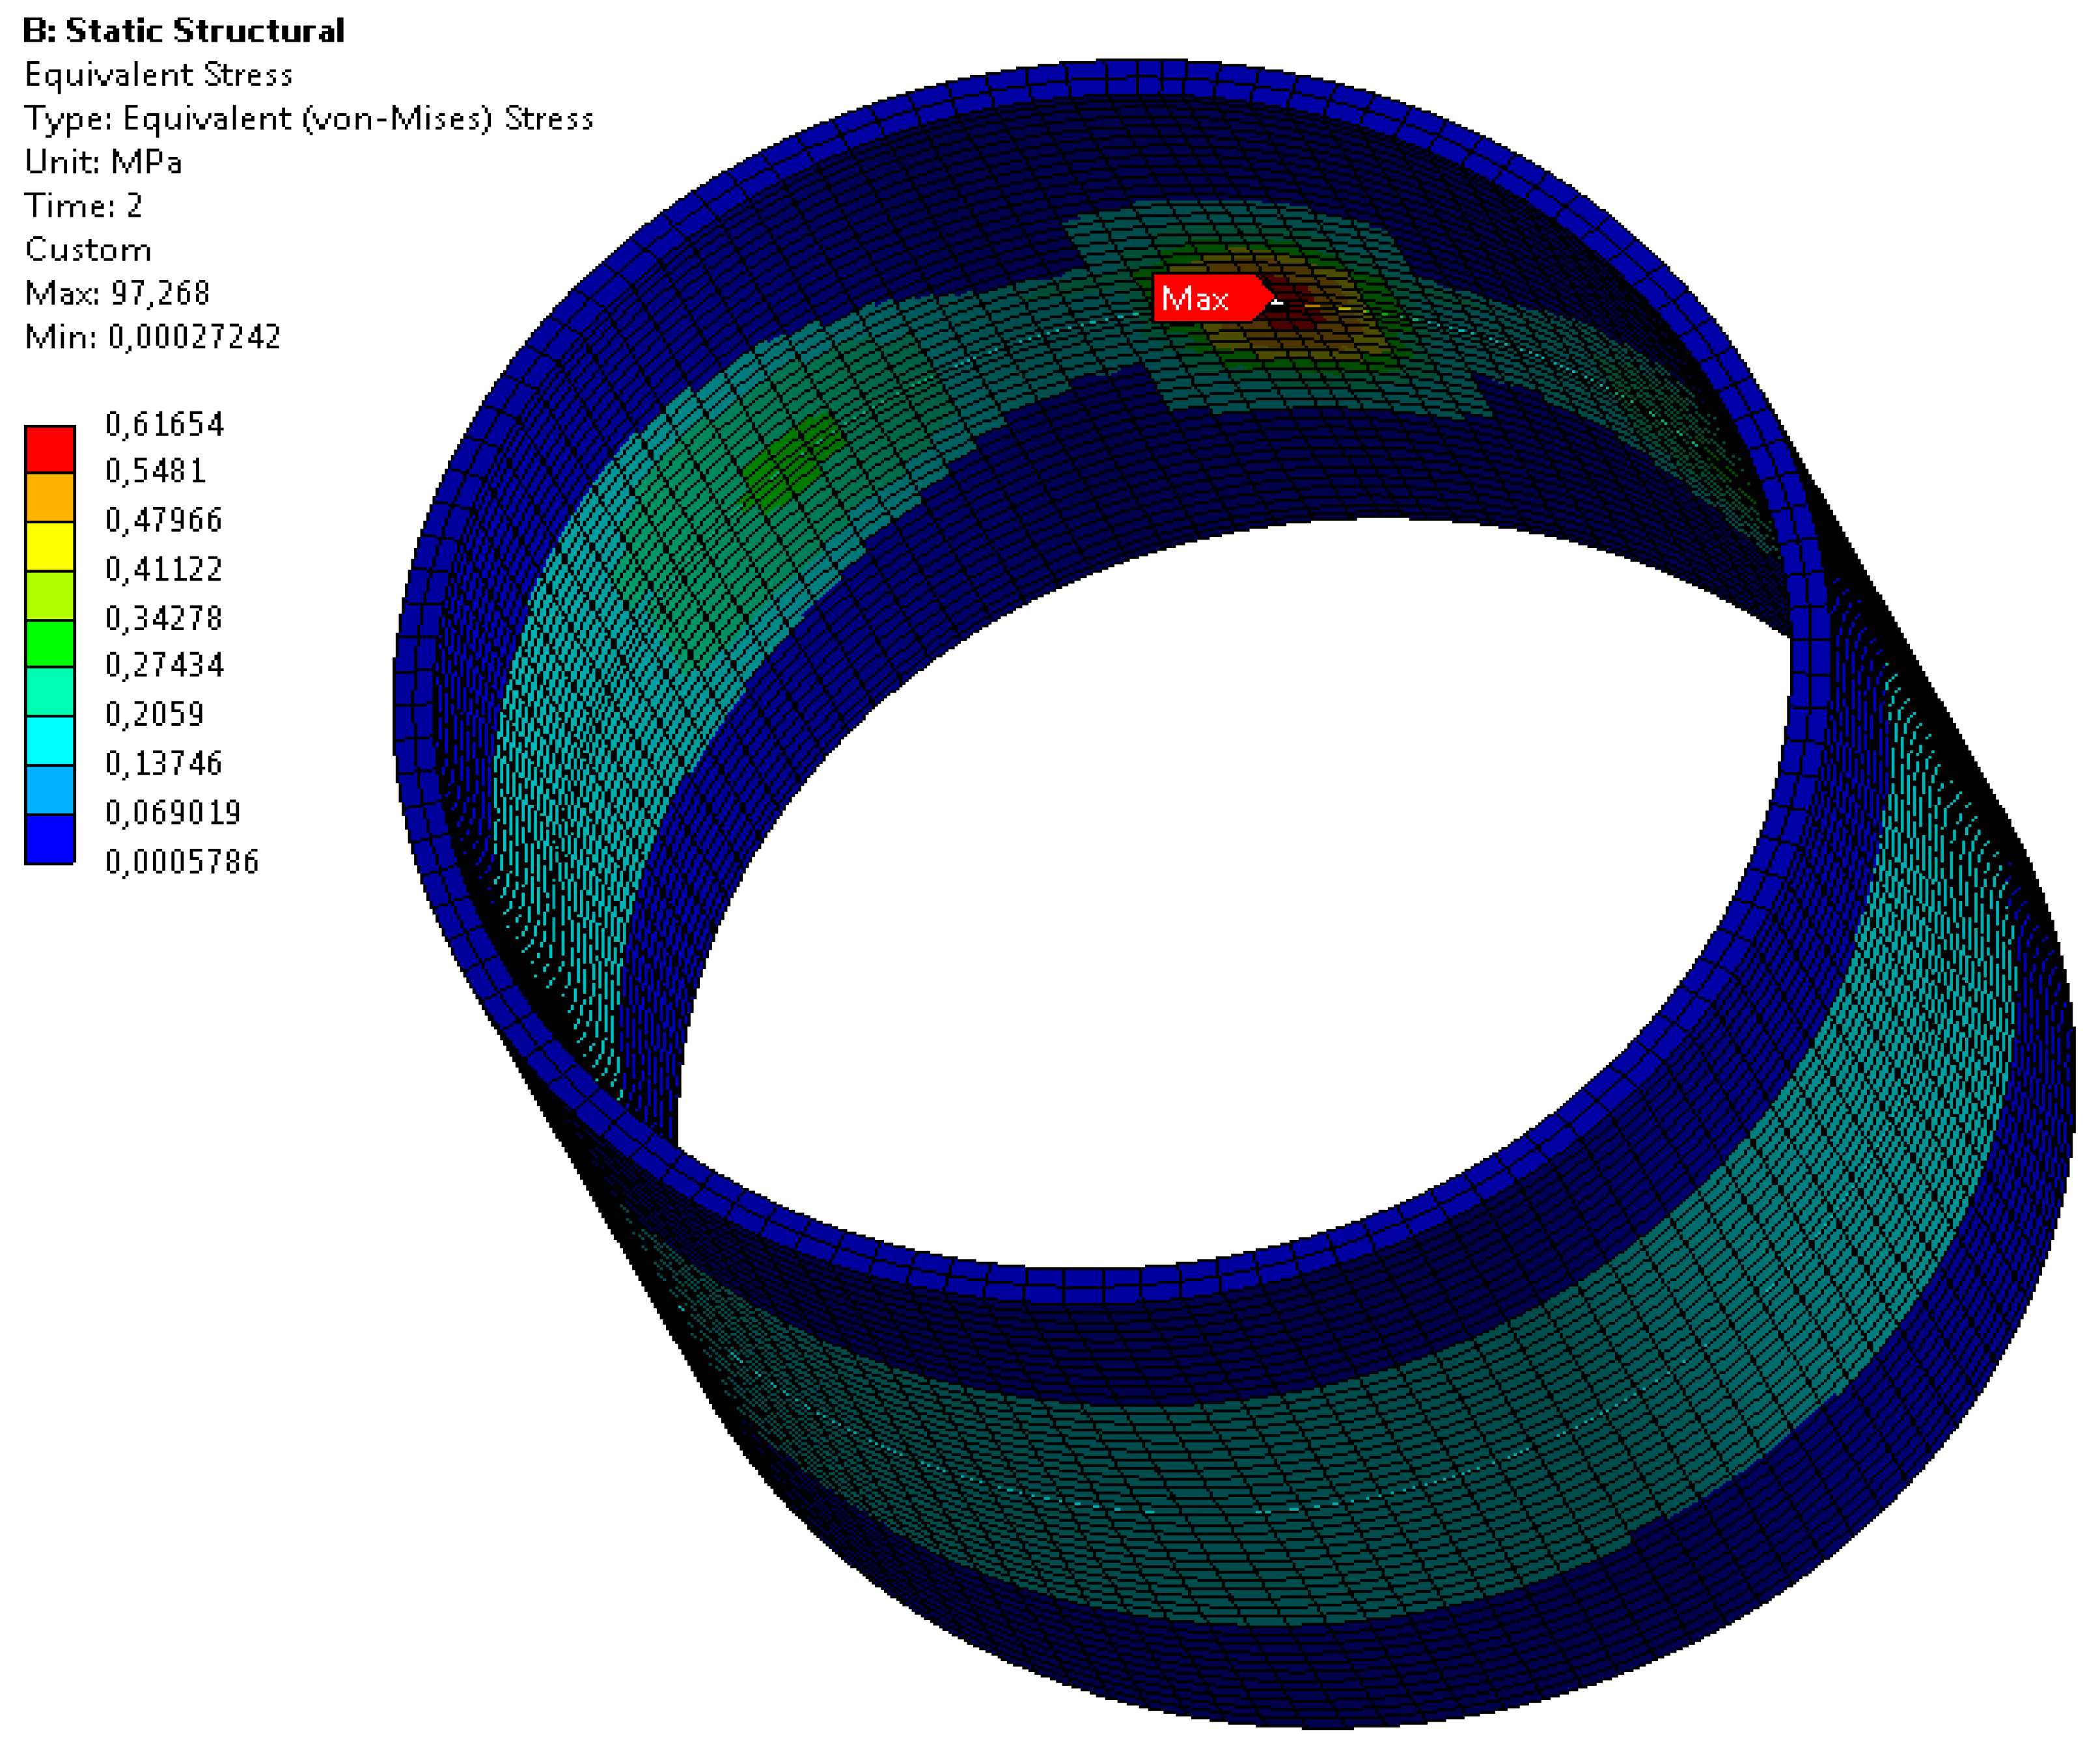Click the orange legend color band

(x=50, y=497)
